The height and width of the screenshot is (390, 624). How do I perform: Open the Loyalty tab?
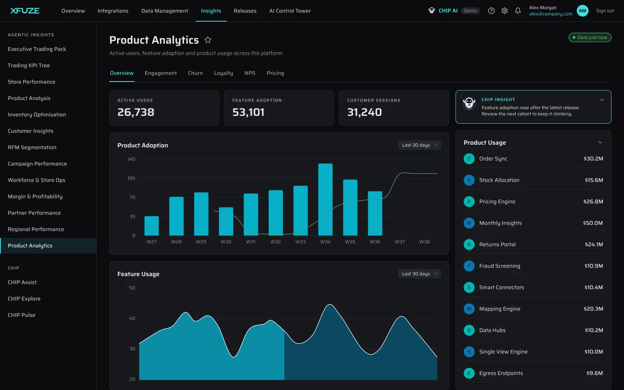click(x=223, y=73)
